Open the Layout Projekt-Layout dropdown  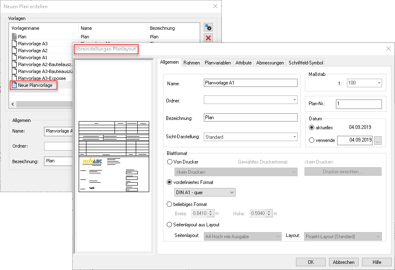343,237
